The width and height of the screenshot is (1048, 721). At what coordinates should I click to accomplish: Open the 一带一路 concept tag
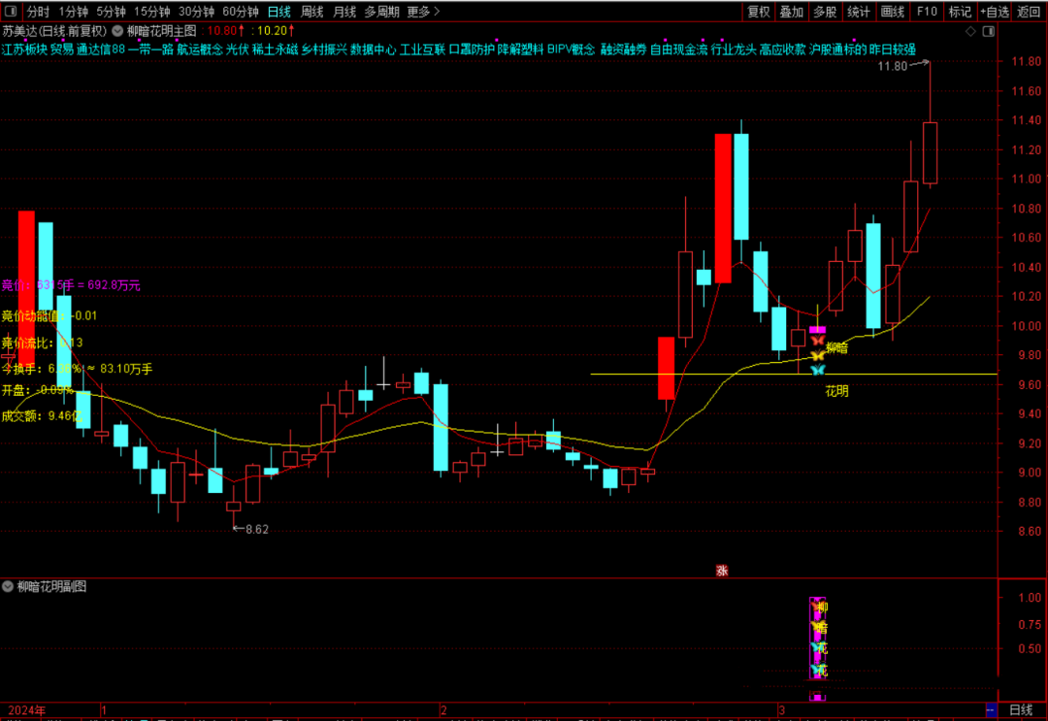tap(151, 49)
